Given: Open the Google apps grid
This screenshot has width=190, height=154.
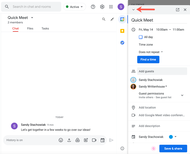Looking at the screenshot, I should (111, 7).
